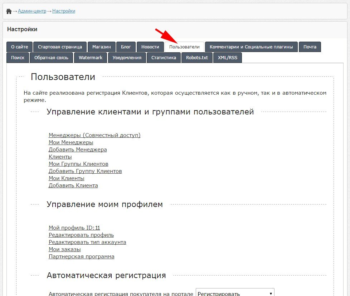The width and height of the screenshot is (350, 296).
Task: Click the Добавить Менеджера link
Action: [x=78, y=150]
